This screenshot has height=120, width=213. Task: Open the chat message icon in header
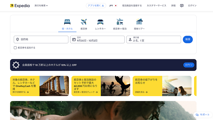tap(182, 6)
